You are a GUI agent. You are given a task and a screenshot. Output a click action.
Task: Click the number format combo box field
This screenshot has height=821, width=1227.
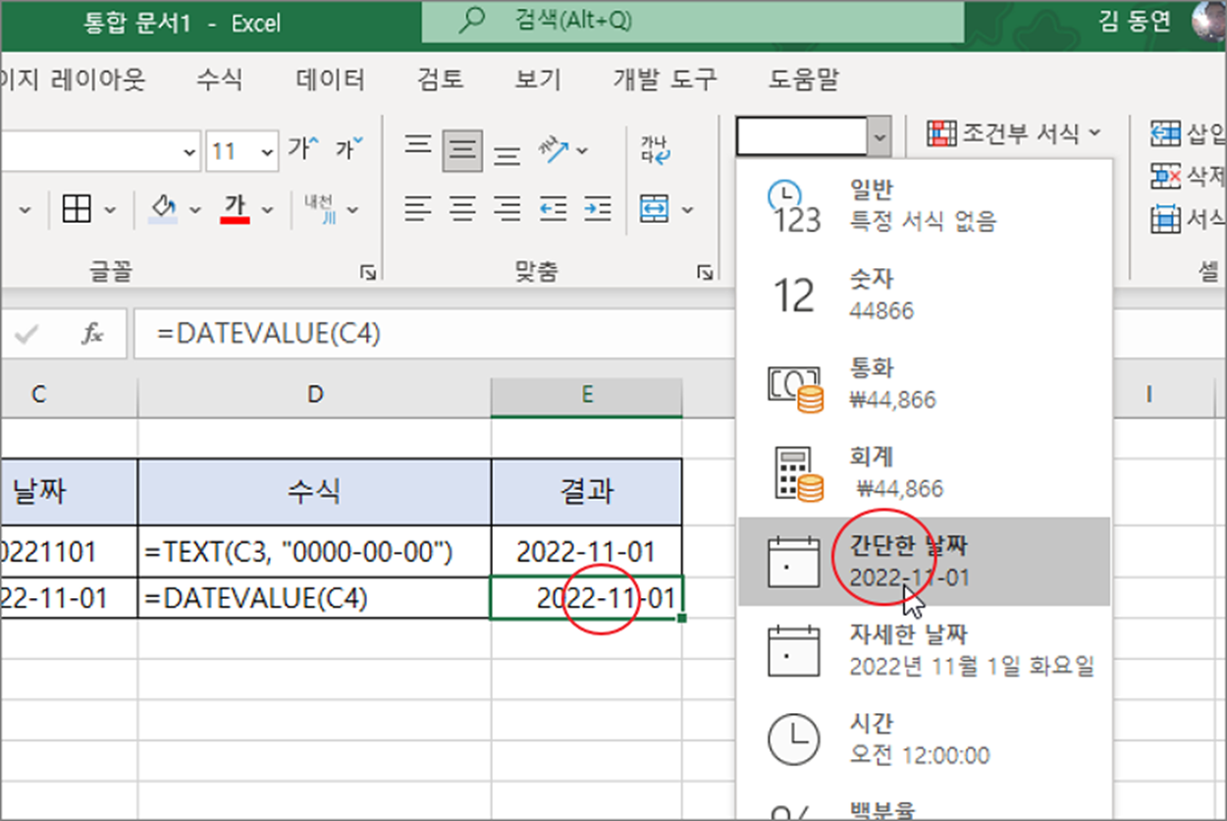click(x=801, y=137)
